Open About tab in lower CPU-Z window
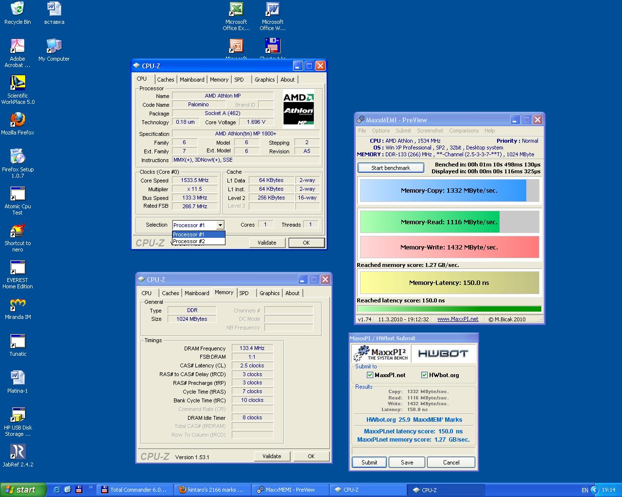 point(292,293)
